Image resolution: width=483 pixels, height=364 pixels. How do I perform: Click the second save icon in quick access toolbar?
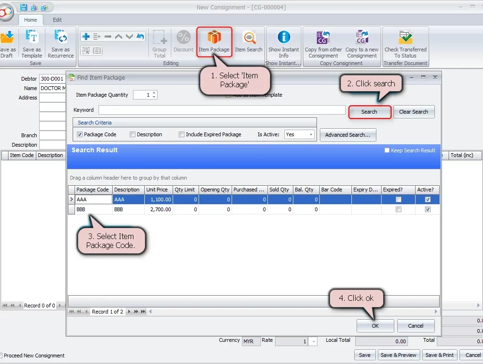pos(34,7)
